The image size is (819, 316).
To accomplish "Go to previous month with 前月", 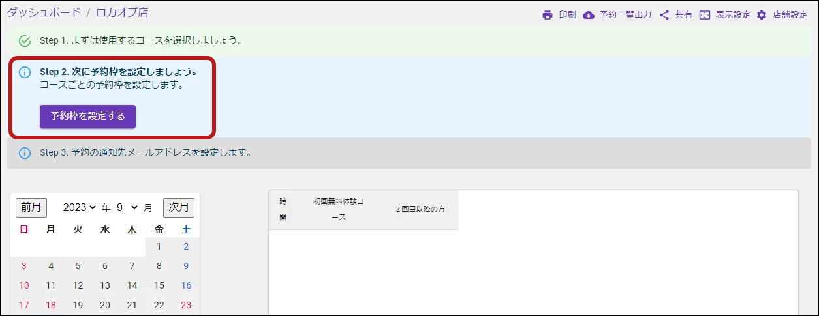I will [31, 207].
